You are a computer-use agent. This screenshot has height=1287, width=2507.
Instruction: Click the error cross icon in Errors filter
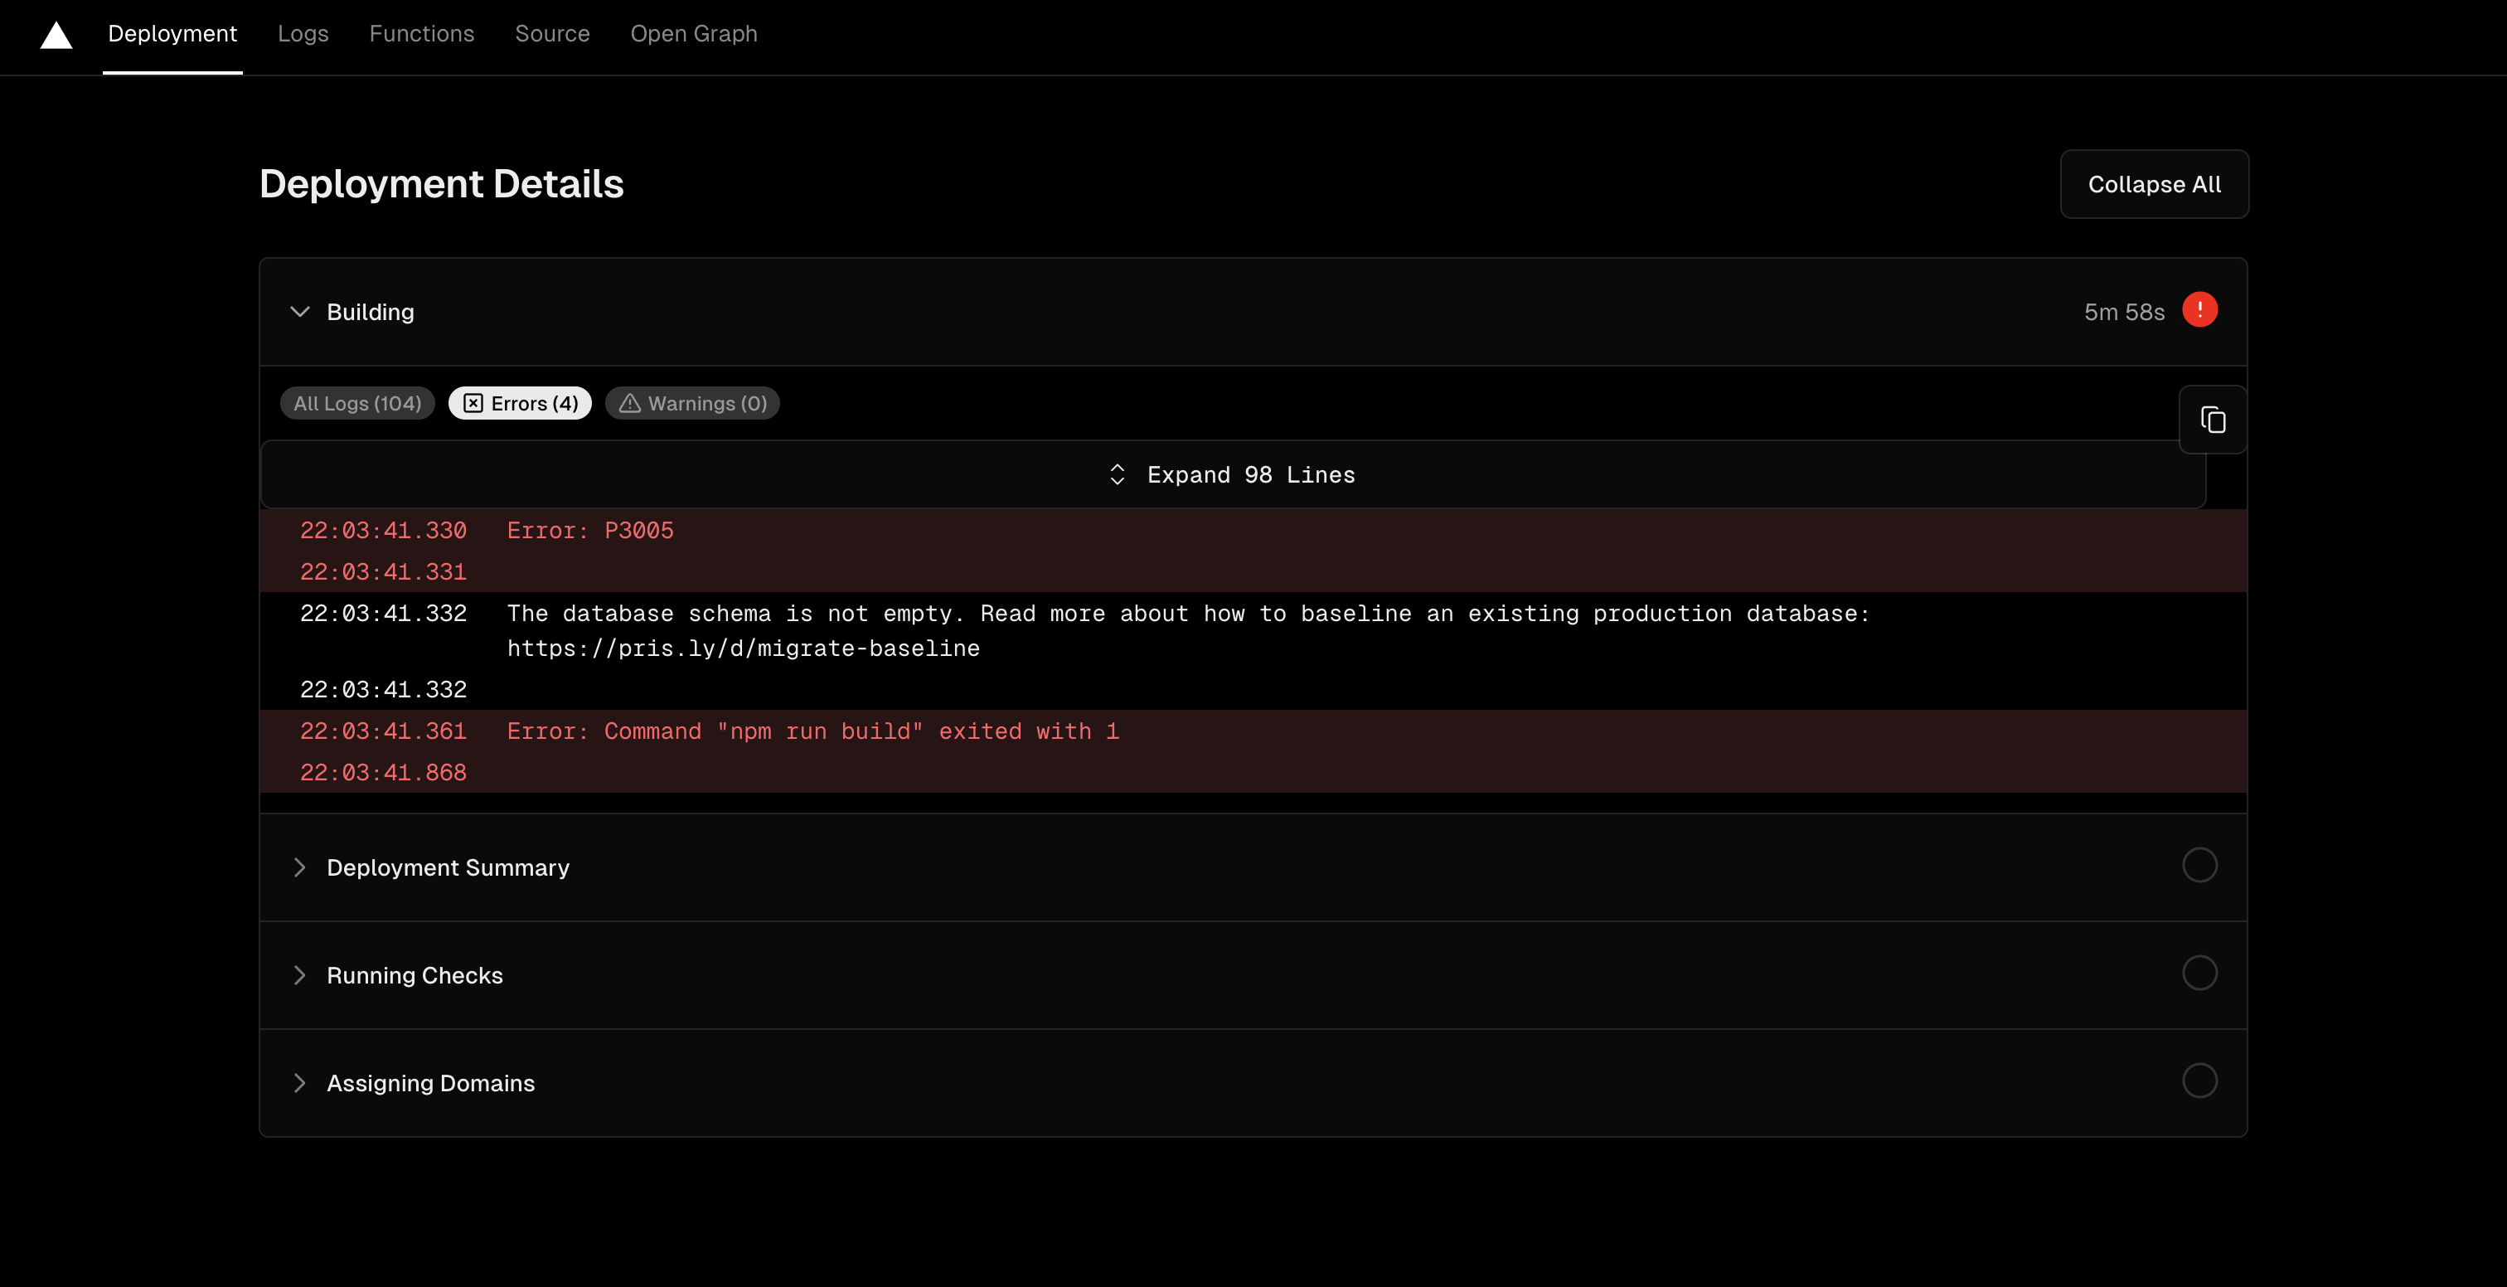point(473,403)
